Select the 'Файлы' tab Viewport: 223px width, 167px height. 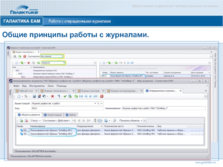coord(71,114)
